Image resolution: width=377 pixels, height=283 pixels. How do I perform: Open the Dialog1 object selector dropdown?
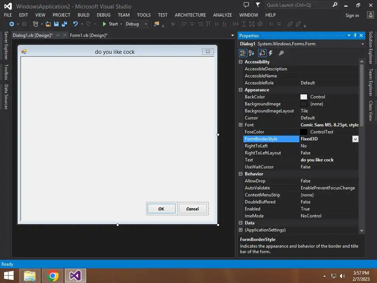point(363,44)
